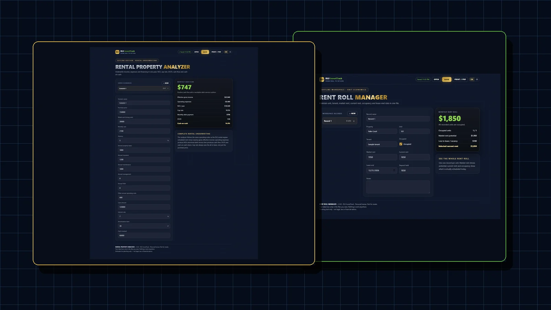Image resolution: width=551 pixels, height=310 pixels.
Task: Click the Monthly rent field showing 2100
Action: [144, 131]
